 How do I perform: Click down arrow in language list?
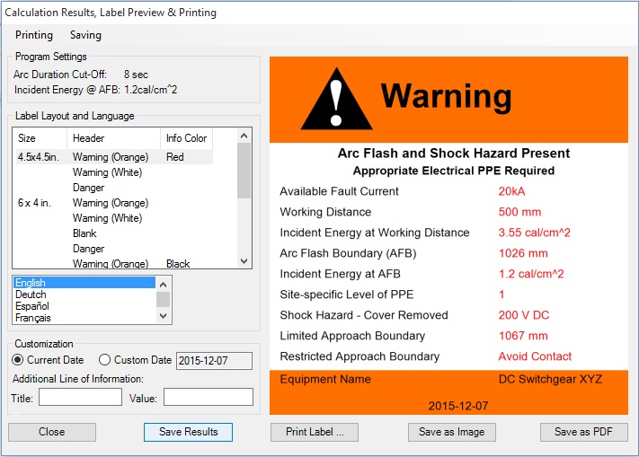coord(163,316)
